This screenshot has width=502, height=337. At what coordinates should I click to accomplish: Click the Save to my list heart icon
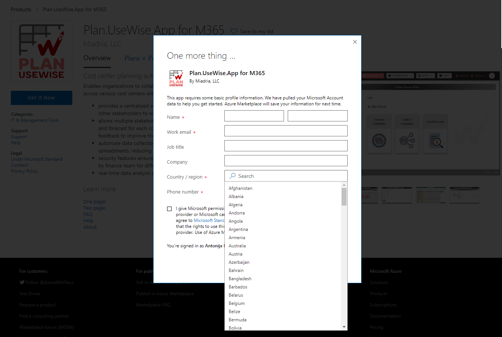pyautogui.click(x=234, y=31)
